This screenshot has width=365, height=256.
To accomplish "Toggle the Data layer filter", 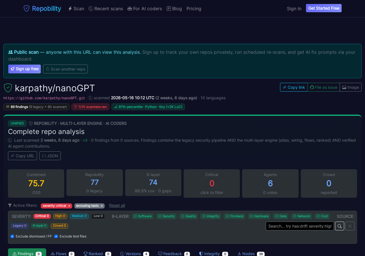I will coord(281,216).
